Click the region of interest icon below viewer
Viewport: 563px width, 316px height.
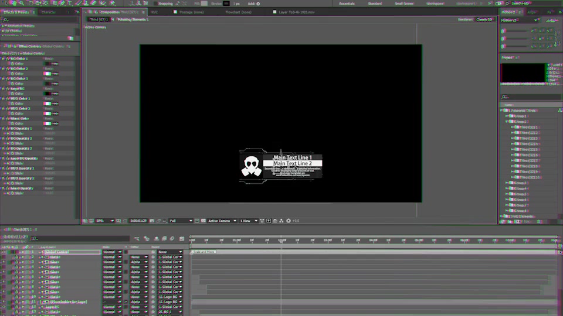click(197, 221)
